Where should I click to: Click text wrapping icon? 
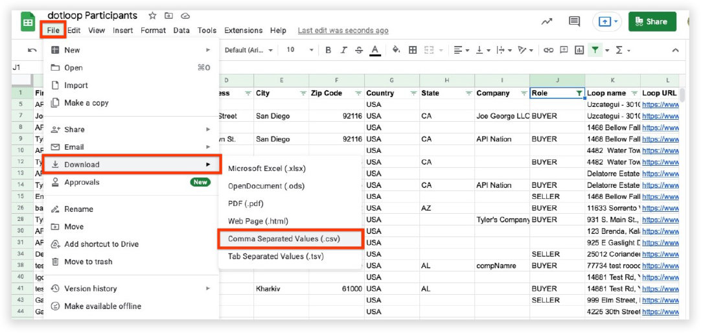click(501, 50)
